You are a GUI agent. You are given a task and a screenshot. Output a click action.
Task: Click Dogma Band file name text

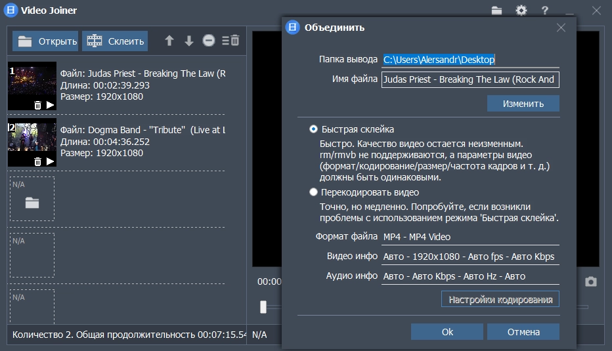143,130
